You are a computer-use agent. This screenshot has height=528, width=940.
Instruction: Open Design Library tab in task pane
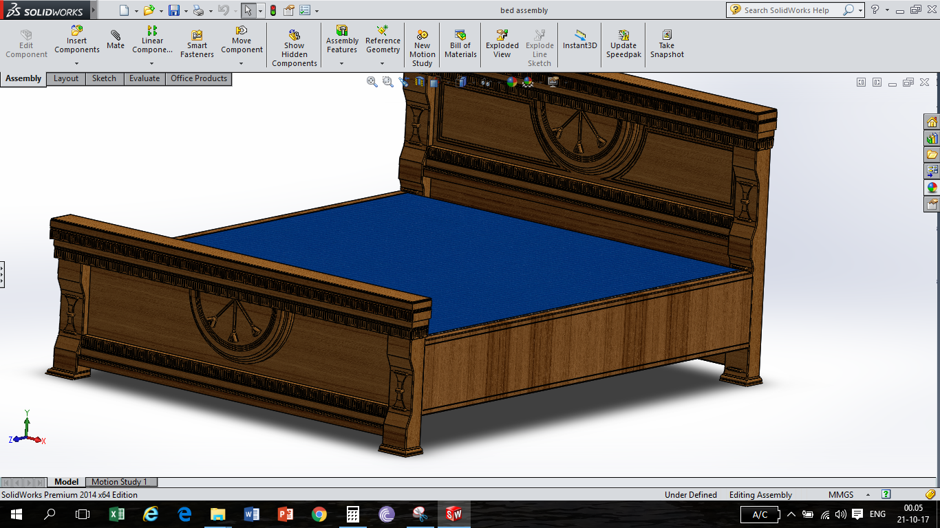point(932,139)
